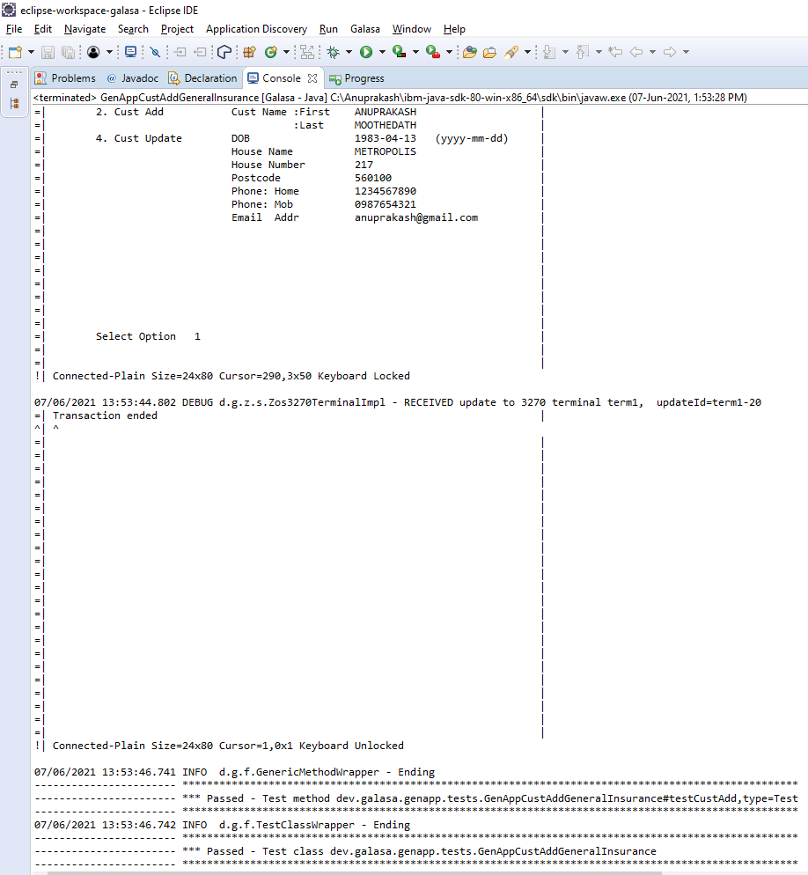Click the hierarchy diagram toolbar icon
The width and height of the screenshot is (808, 875).
point(307,52)
